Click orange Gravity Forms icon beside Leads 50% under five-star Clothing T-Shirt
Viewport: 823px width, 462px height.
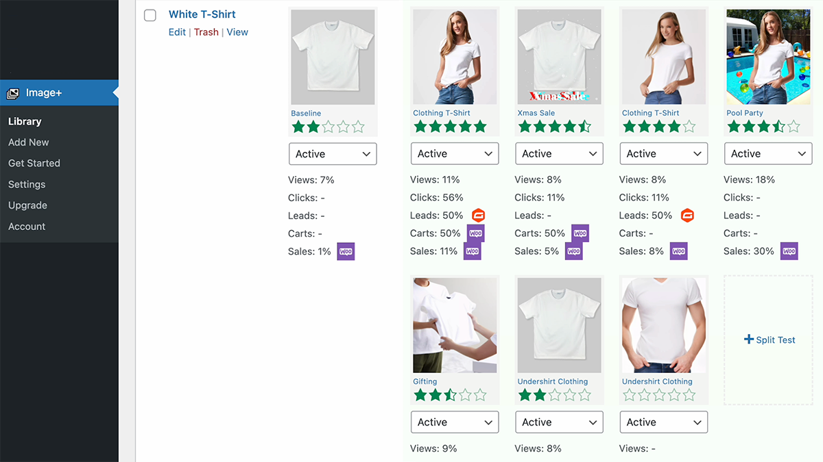pyautogui.click(x=478, y=216)
